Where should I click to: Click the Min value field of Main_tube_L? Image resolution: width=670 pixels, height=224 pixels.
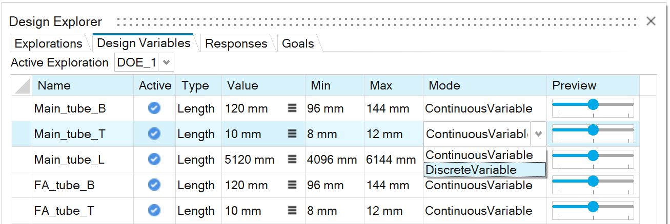[332, 160]
